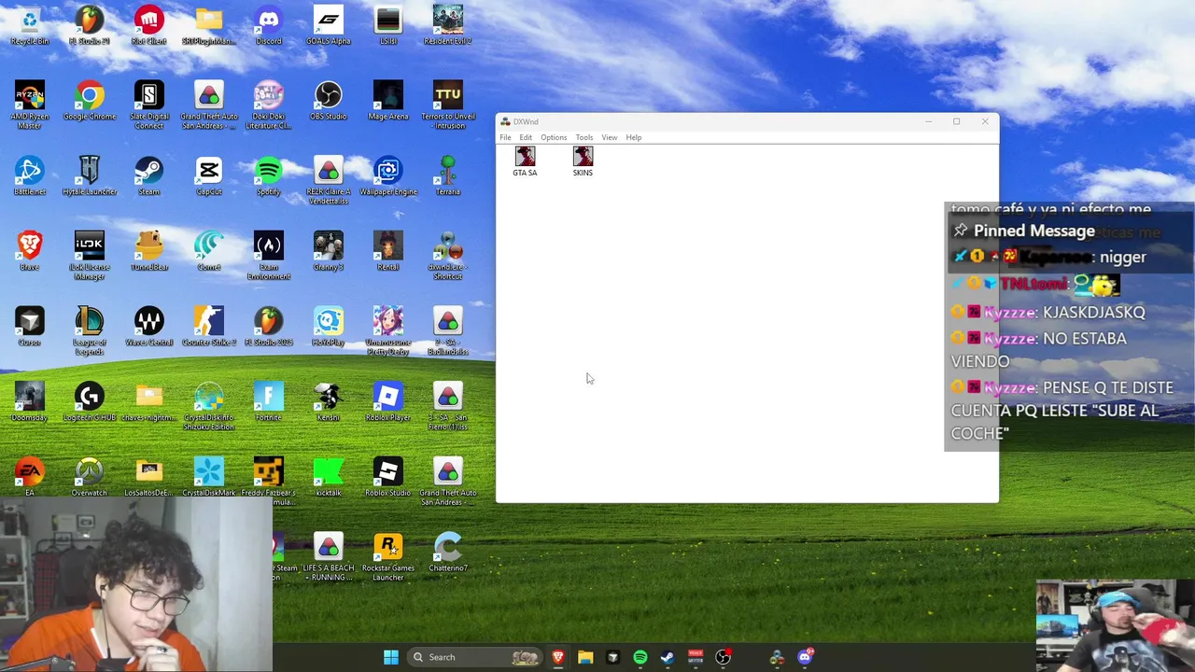Select the Discord desktop shortcut
This screenshot has width=1195, height=672.
coord(269,25)
